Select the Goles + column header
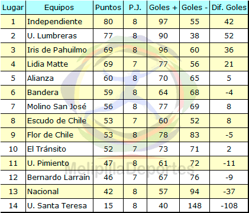 tap(163, 8)
